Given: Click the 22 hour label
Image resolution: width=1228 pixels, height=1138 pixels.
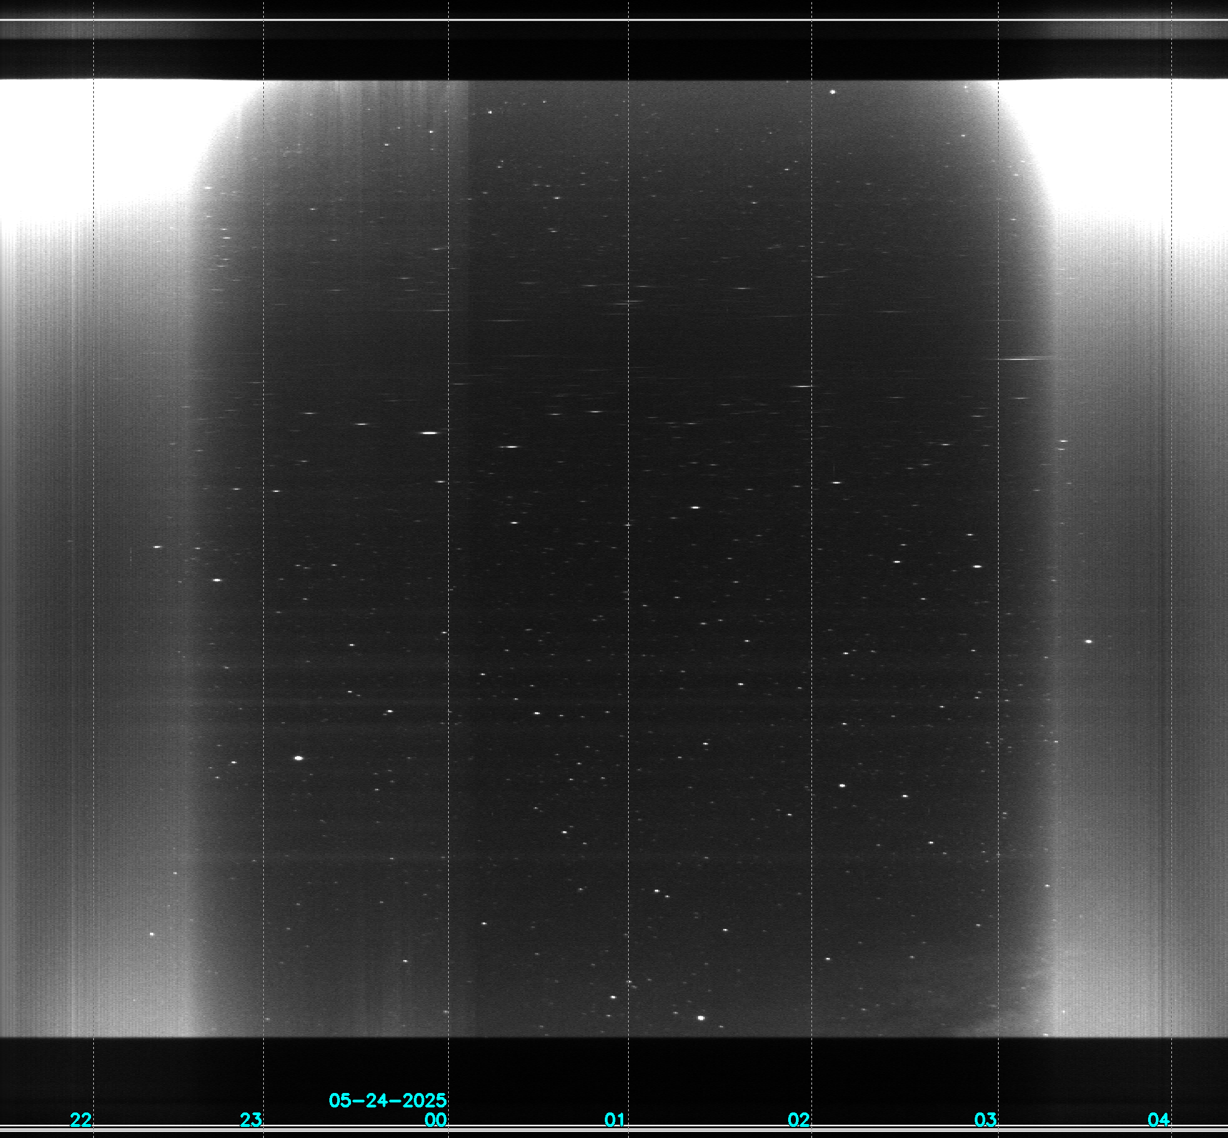Looking at the screenshot, I should (81, 1120).
